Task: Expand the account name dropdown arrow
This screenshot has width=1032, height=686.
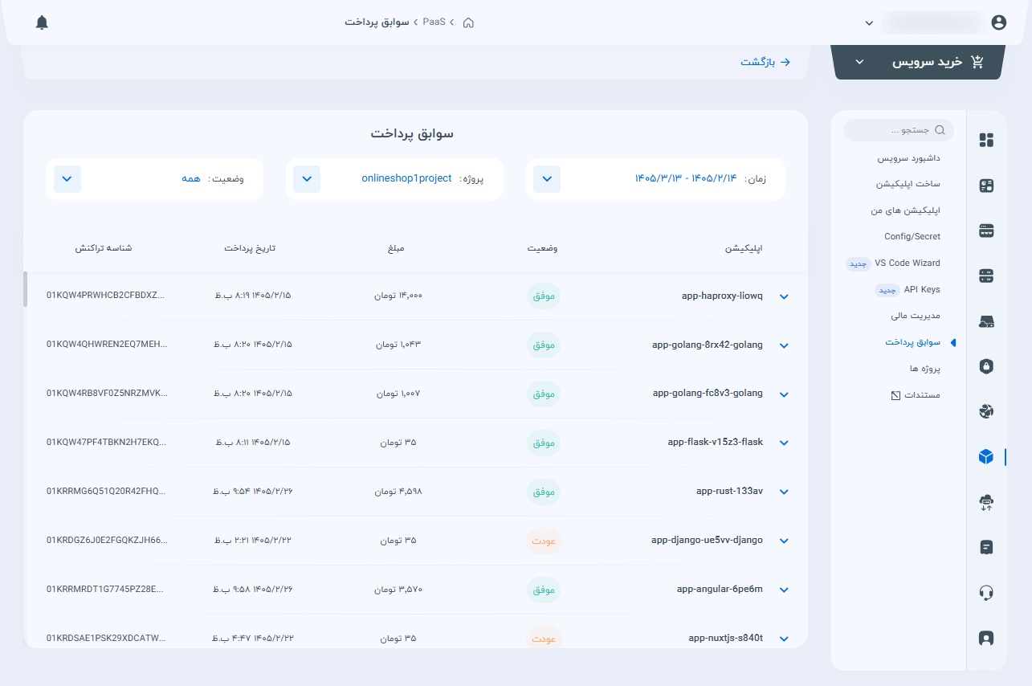Action: click(869, 23)
